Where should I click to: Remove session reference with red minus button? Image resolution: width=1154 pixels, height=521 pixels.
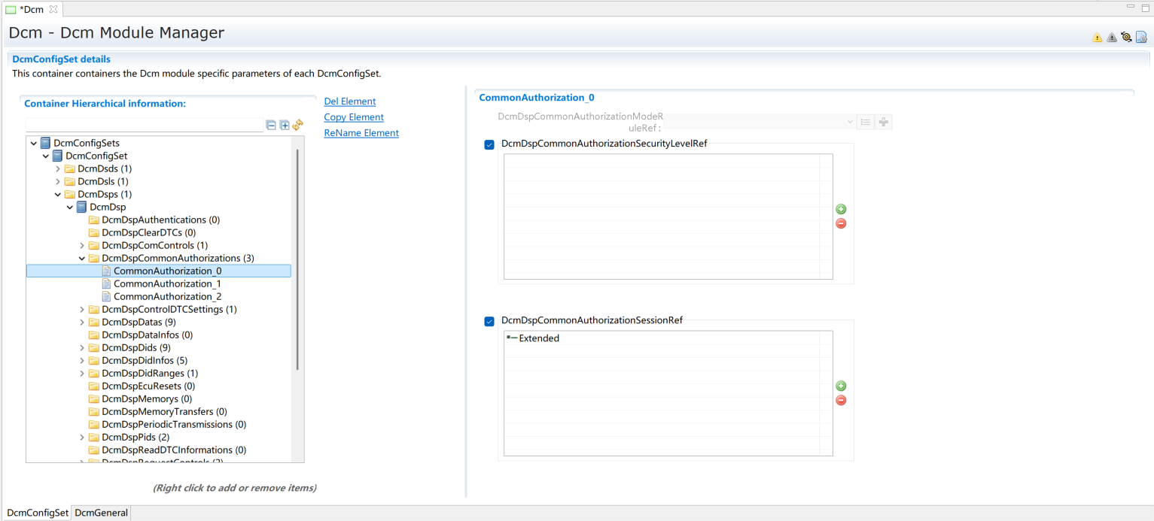(841, 400)
